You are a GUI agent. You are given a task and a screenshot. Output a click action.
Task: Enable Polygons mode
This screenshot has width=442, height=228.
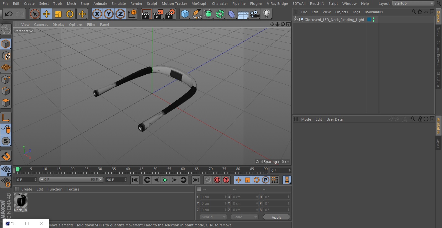pos(6,103)
